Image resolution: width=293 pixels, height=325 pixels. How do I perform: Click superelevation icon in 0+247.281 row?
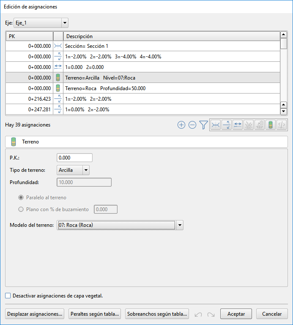pos(58,109)
